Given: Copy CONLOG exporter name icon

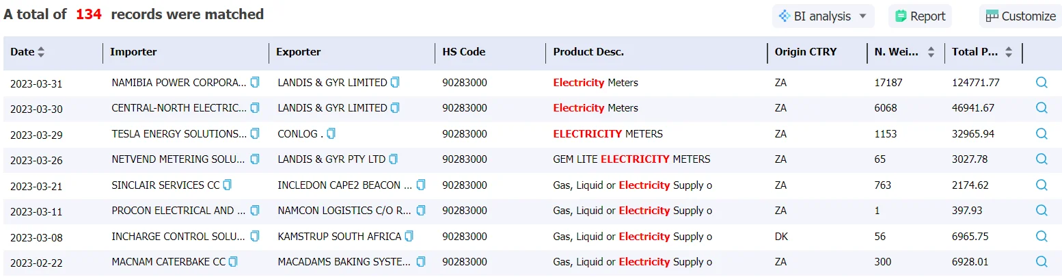Looking at the screenshot, I should point(331,133).
